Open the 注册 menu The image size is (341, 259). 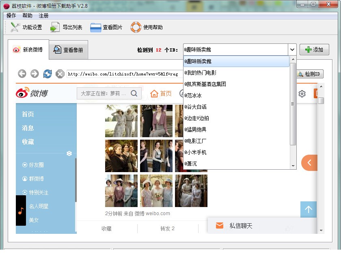tap(43, 16)
